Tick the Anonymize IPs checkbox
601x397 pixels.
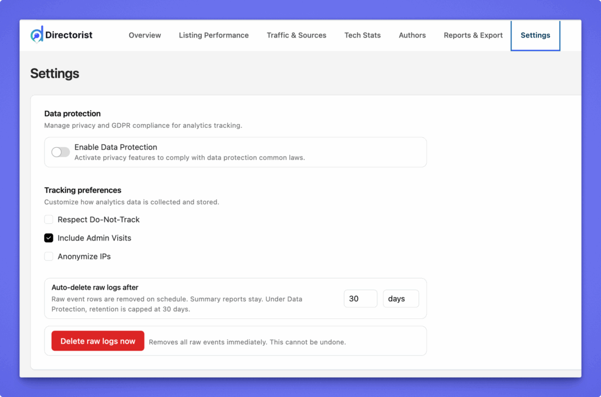tap(49, 256)
